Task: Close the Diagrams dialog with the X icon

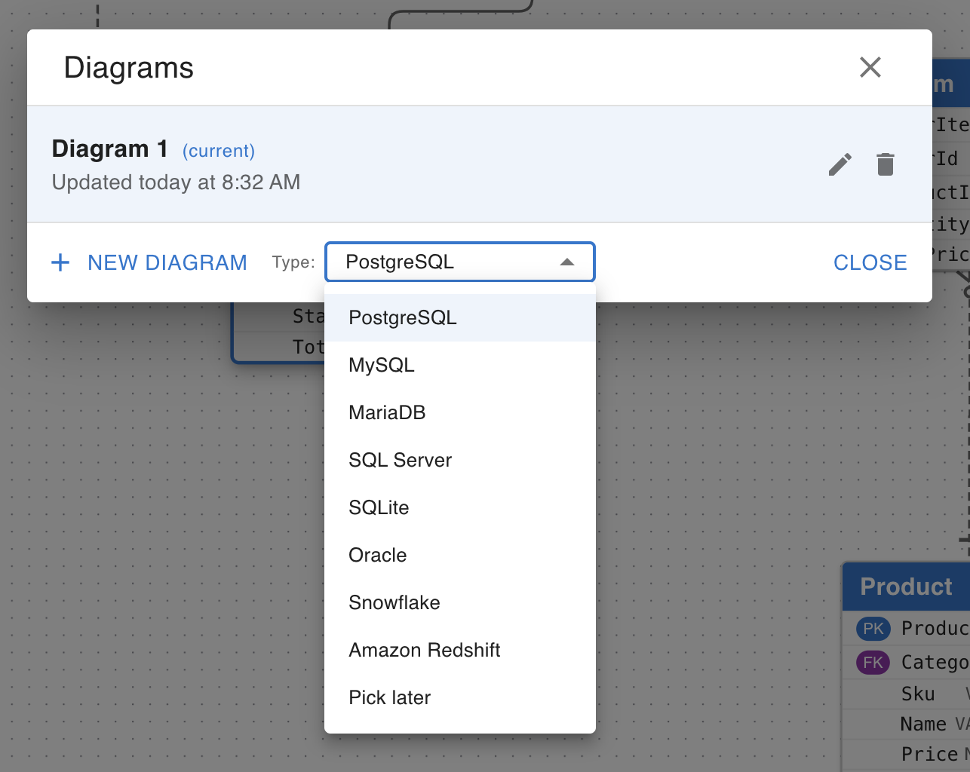Action: (870, 67)
